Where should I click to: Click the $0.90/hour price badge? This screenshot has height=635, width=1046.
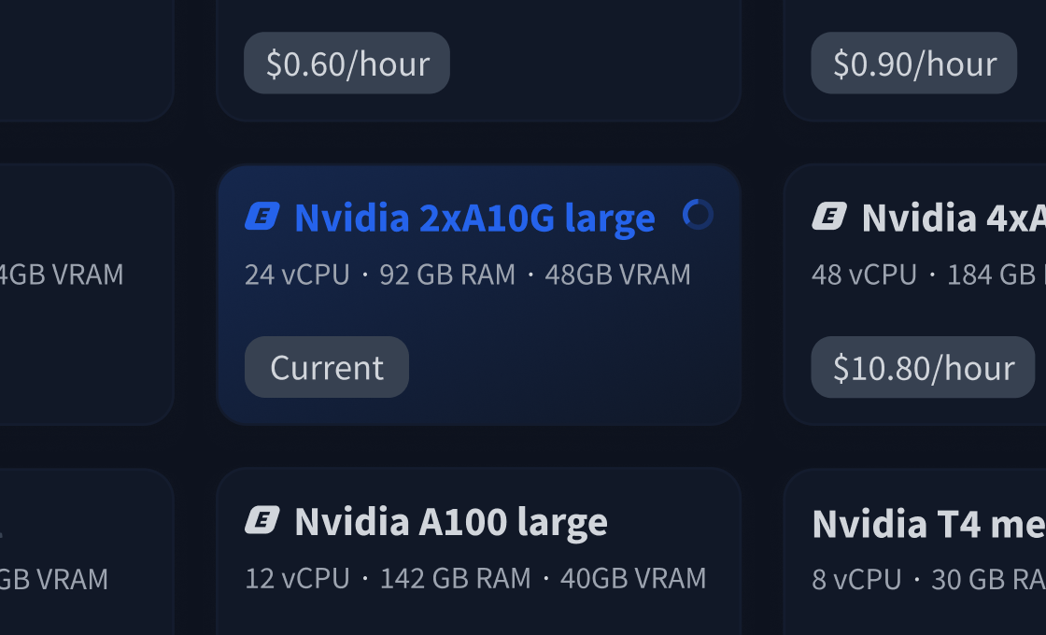(x=913, y=63)
